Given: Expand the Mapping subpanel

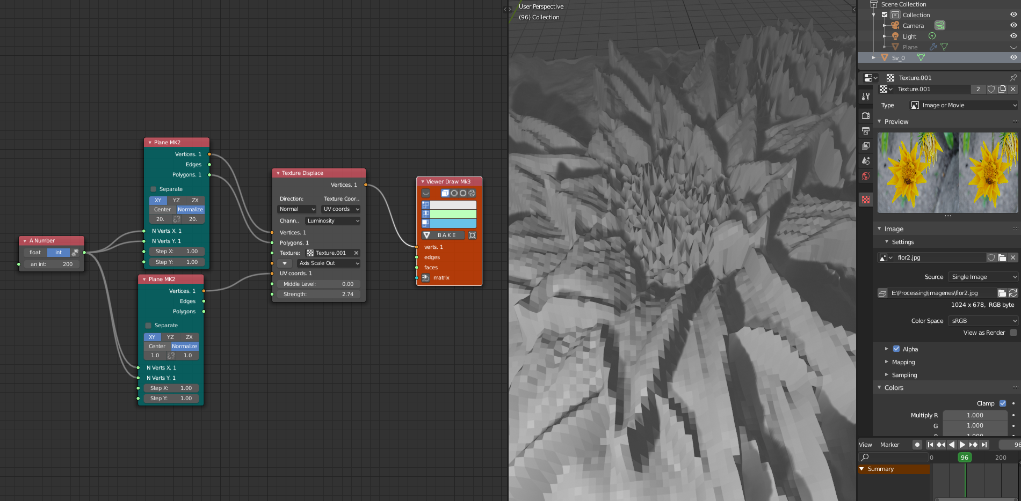Looking at the screenshot, I should click(x=903, y=362).
